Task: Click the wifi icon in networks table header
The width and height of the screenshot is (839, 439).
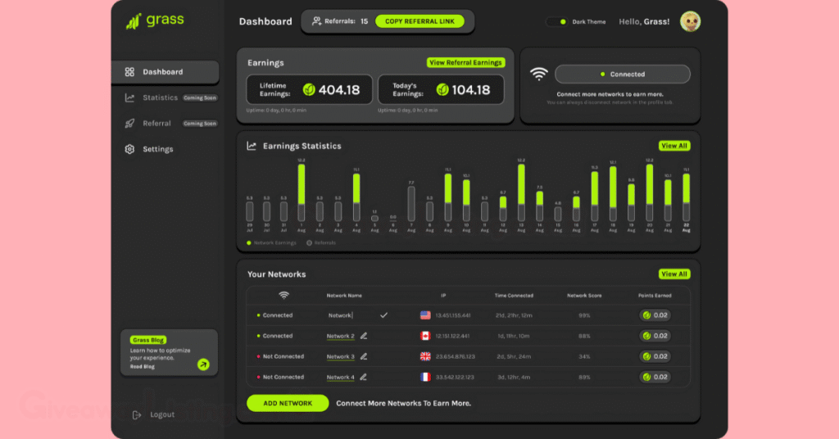Action: click(284, 295)
